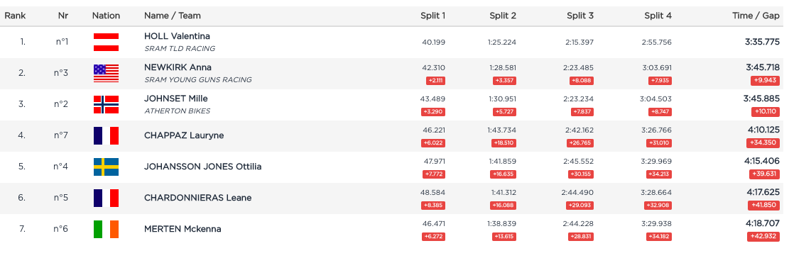Click the Name / Team column header
The height and width of the screenshot is (258, 789).
point(172,16)
